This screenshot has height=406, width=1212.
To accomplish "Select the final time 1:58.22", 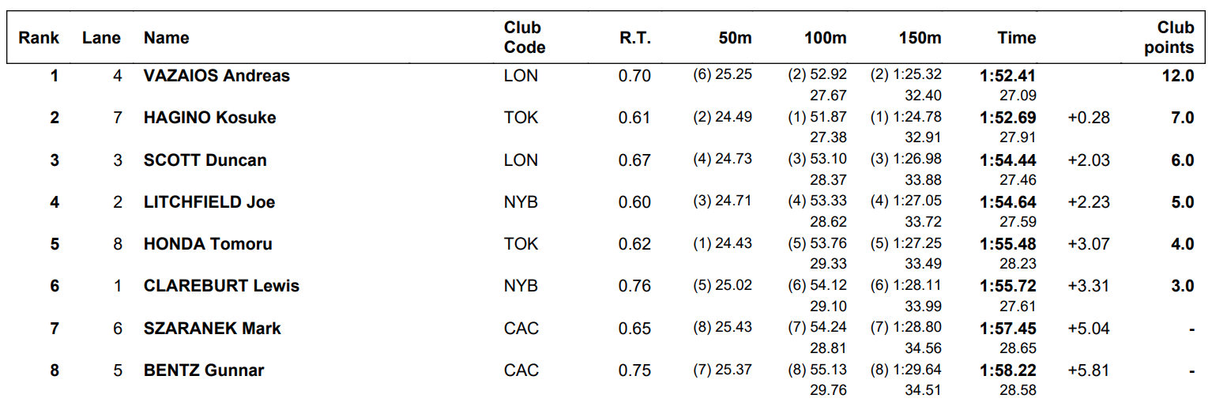I will click(1007, 370).
